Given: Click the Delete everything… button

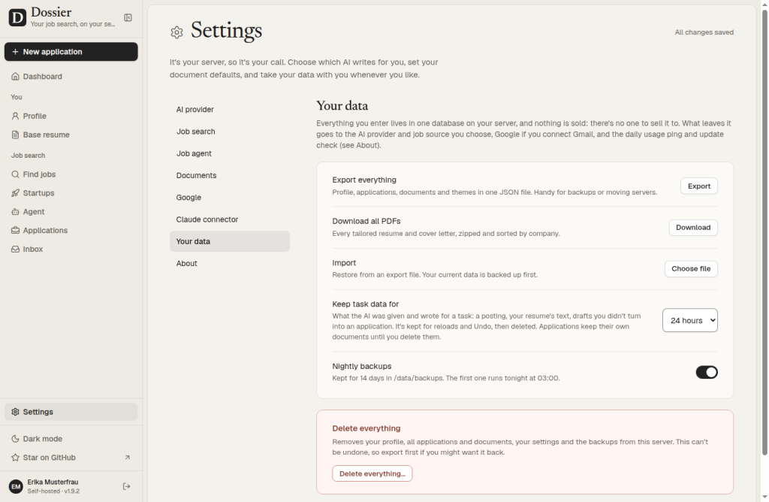Looking at the screenshot, I should 372,473.
